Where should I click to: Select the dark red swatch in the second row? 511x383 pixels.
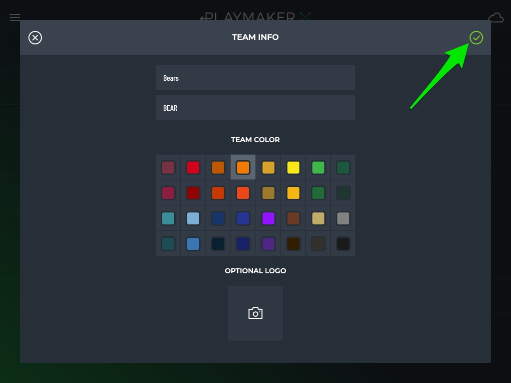[x=193, y=193]
